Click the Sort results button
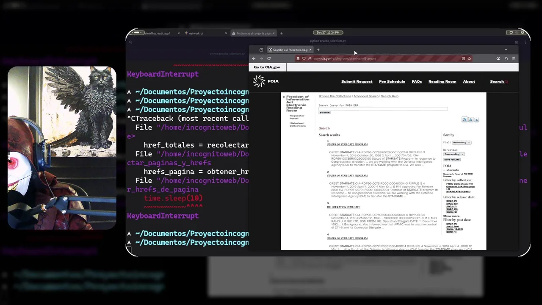This screenshot has height=305, width=542. 452,160
